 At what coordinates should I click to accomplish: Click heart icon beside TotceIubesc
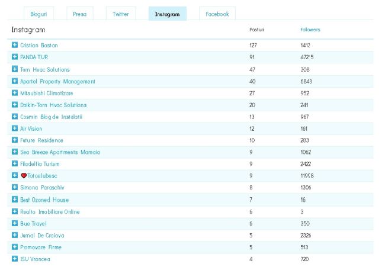click(x=24, y=176)
